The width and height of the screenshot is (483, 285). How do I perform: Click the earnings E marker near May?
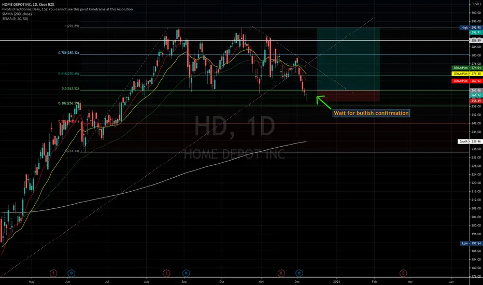53,273
